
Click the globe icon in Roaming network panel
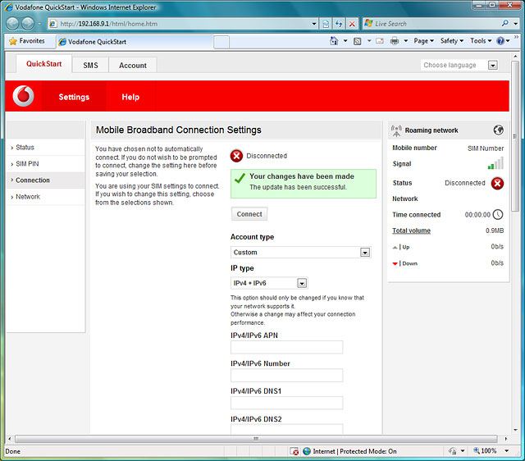coord(498,130)
